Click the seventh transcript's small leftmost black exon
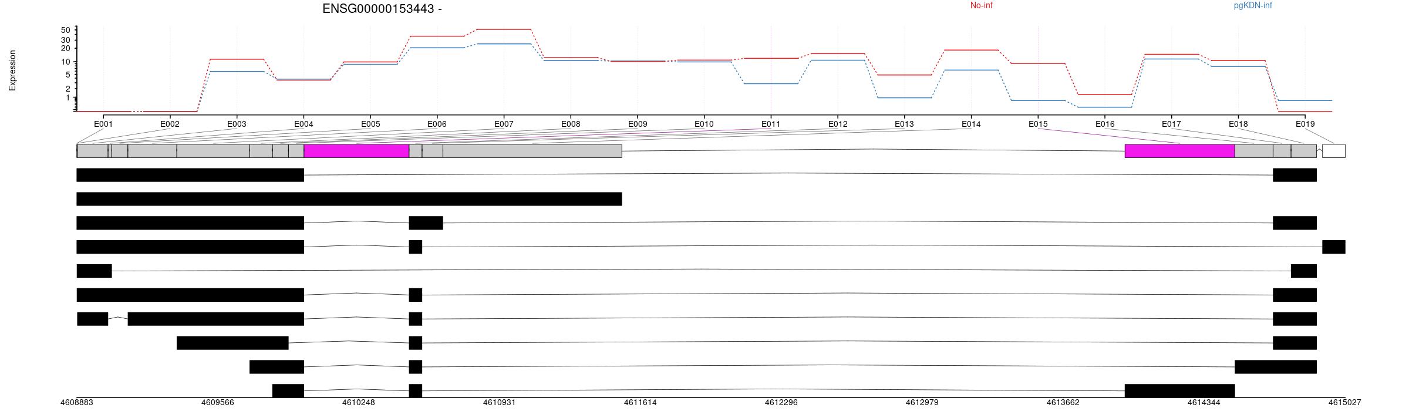Viewport: 1409px width, 411px height. [x=93, y=319]
